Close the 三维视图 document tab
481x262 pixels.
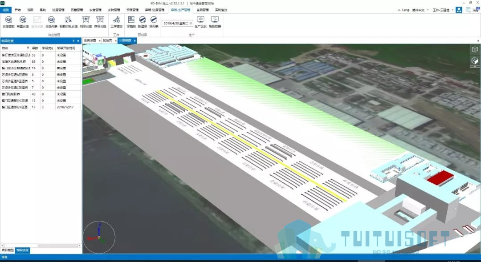(135, 40)
